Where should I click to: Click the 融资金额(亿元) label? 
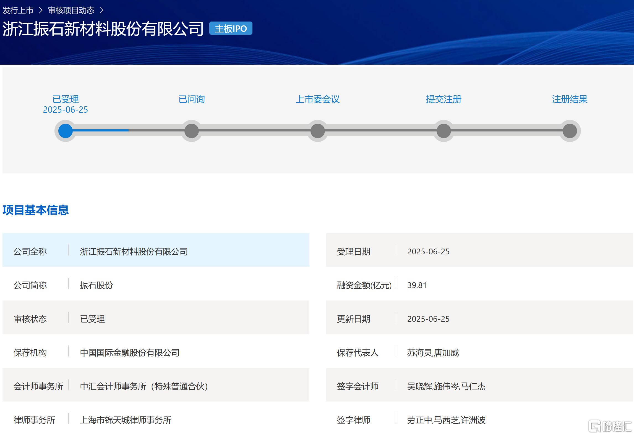tap(364, 285)
